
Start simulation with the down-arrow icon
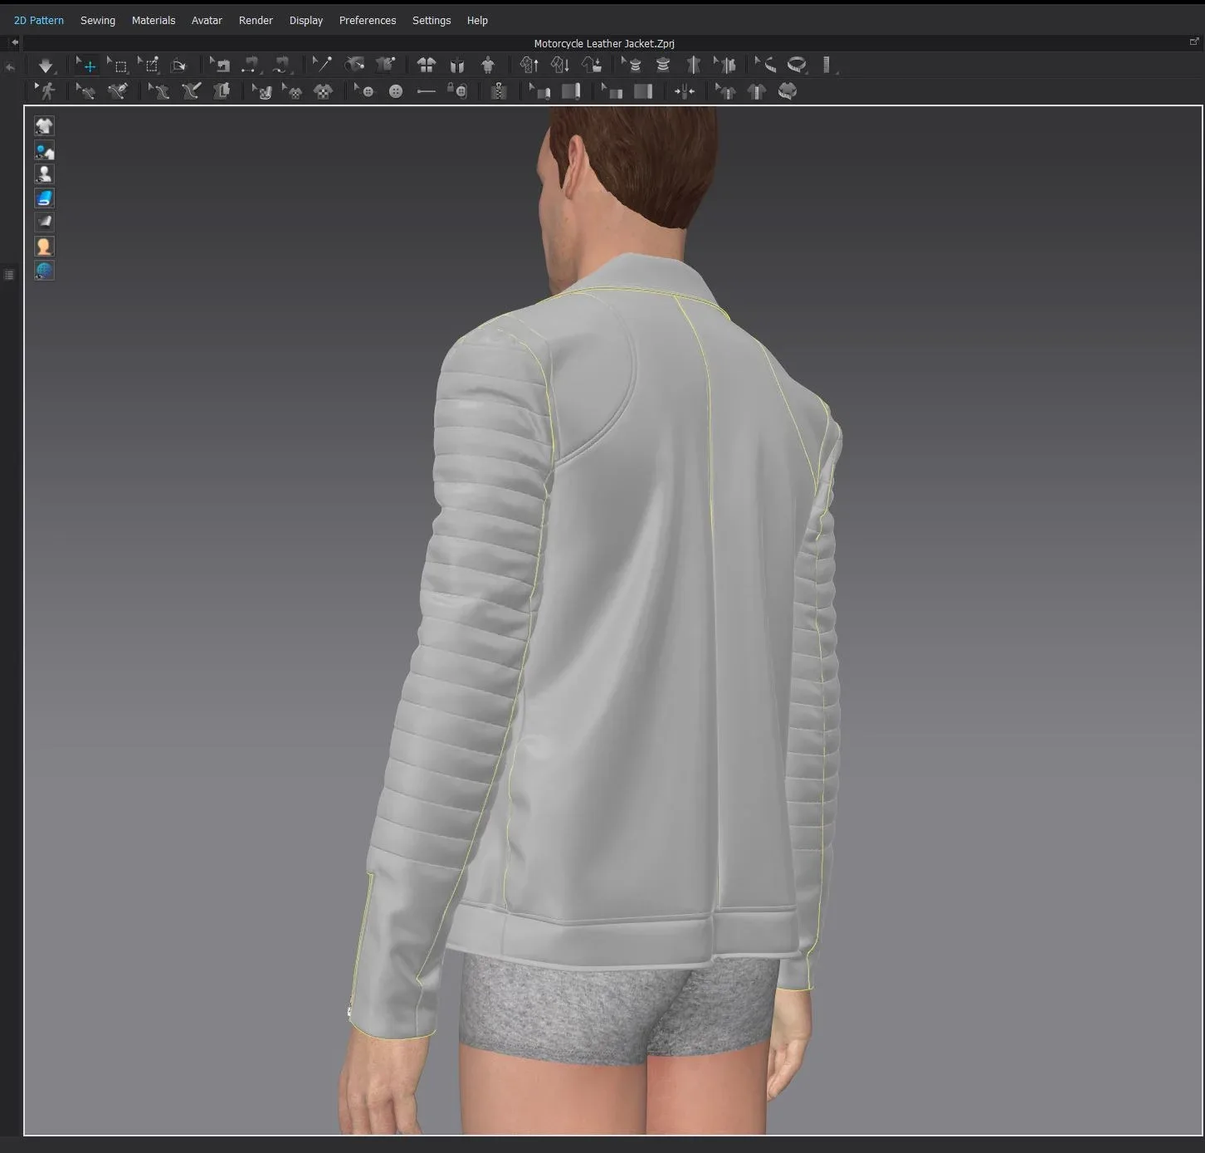tap(46, 65)
